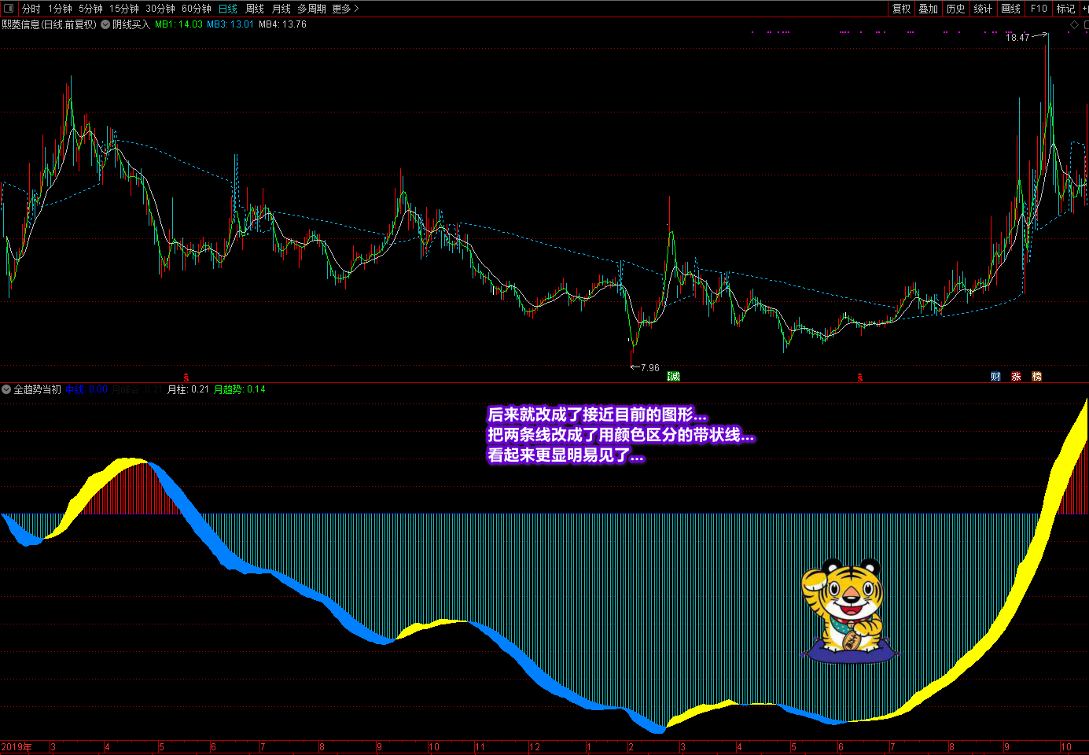Toggle 叠加 overlay comparison
1089x755 pixels.
tap(929, 9)
